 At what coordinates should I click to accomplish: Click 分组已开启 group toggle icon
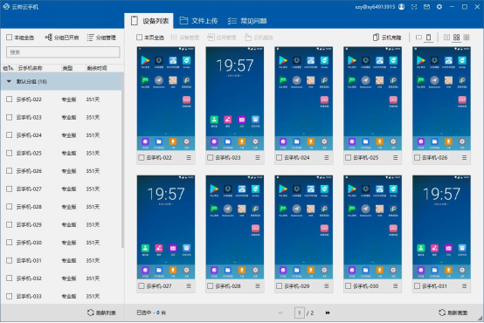click(62, 38)
